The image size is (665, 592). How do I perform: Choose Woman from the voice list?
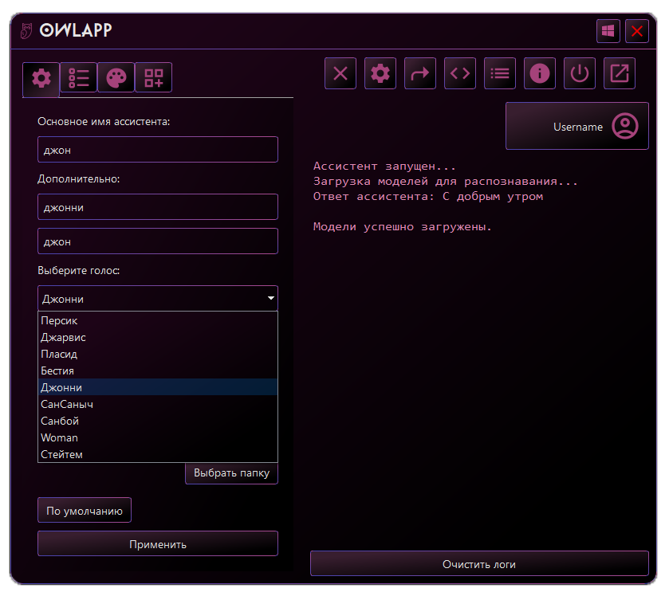point(60,437)
